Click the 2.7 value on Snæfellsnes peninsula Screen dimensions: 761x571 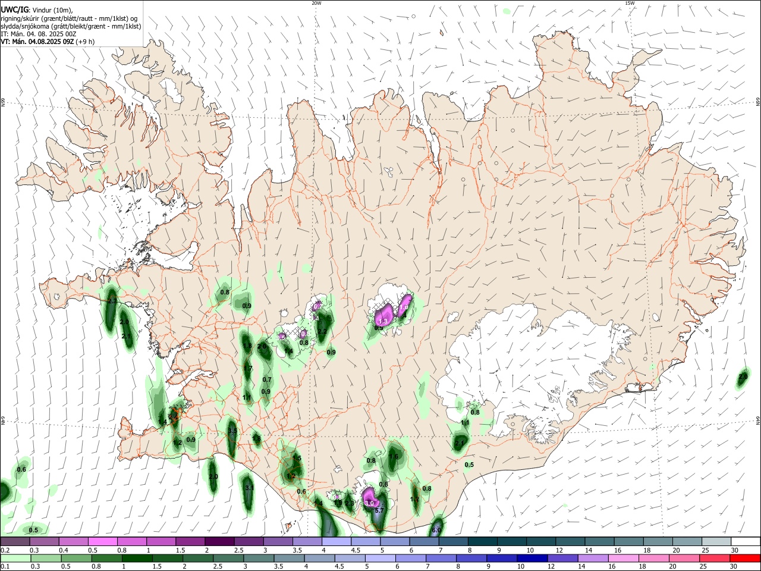112,301
